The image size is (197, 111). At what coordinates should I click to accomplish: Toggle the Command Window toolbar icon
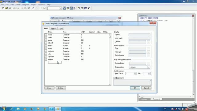pyautogui.click(x=64, y=8)
